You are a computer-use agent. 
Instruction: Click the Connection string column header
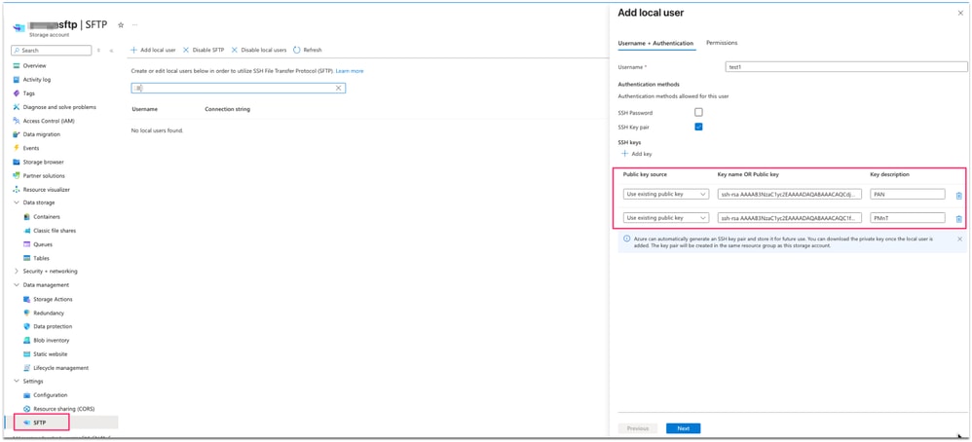228,109
